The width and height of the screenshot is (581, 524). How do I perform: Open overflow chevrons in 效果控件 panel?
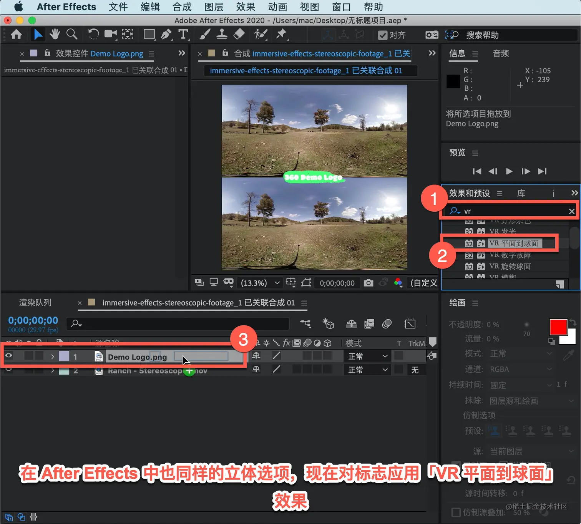coord(182,53)
